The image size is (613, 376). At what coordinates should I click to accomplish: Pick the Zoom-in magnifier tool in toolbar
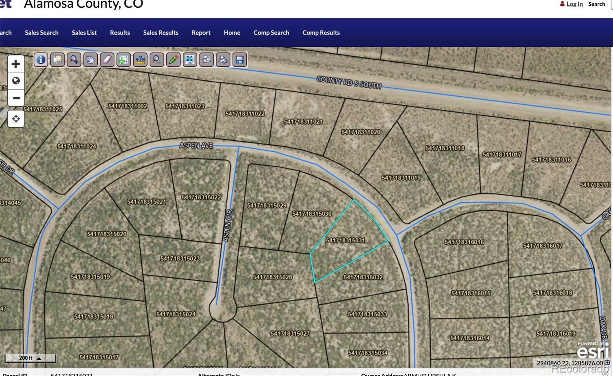(x=74, y=60)
